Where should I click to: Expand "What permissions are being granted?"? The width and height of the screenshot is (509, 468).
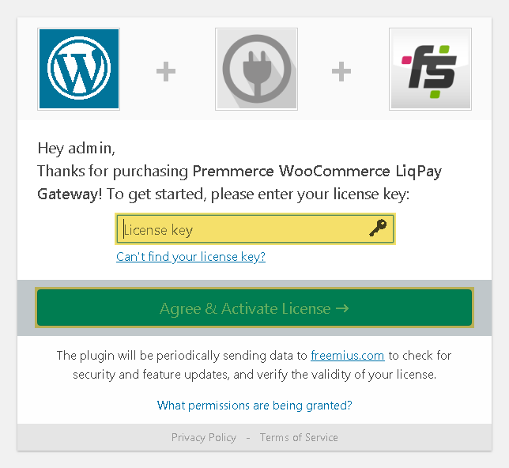254,406
